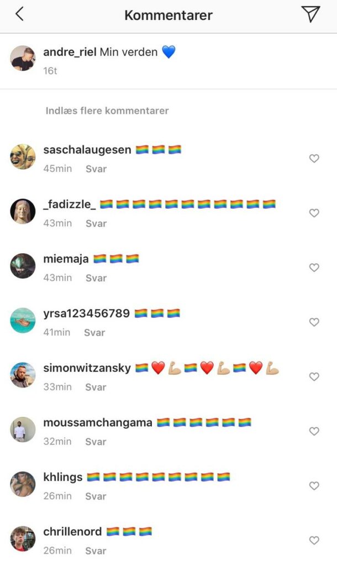Like moussamchangama's comment
Screen dimensions: 337x566
click(314, 431)
